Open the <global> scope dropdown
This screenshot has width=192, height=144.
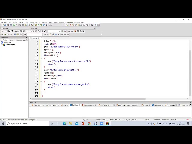(28, 28)
